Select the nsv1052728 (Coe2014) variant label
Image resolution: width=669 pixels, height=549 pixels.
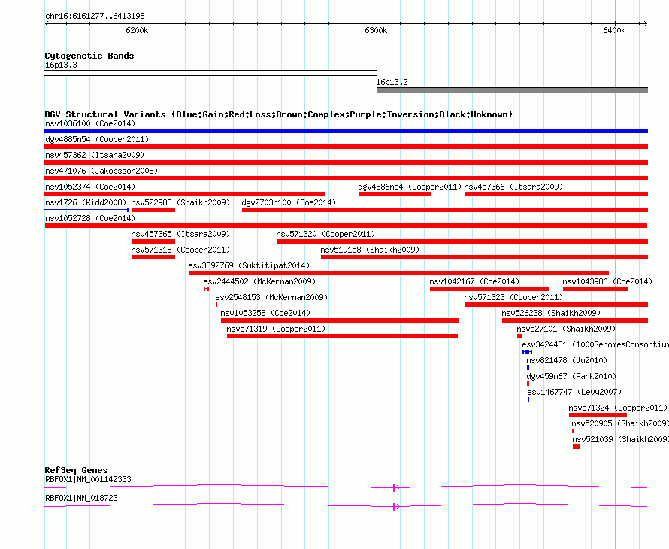click(90, 218)
